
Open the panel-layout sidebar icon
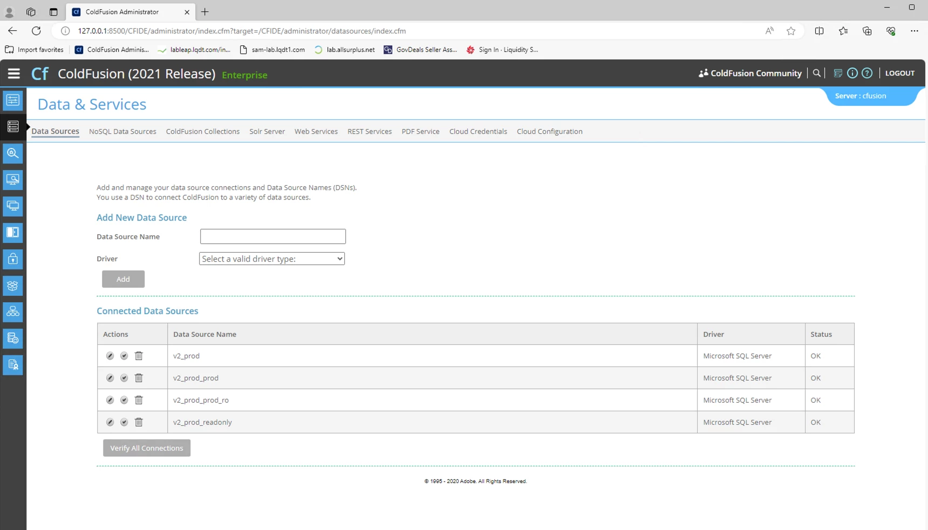(x=13, y=232)
